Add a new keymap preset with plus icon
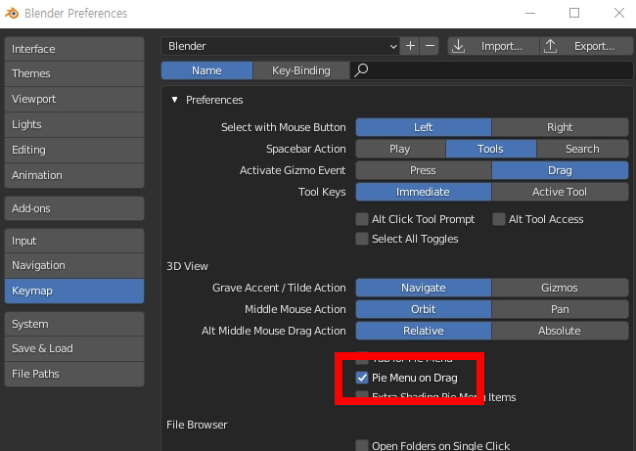This screenshot has width=636, height=451. tap(410, 46)
